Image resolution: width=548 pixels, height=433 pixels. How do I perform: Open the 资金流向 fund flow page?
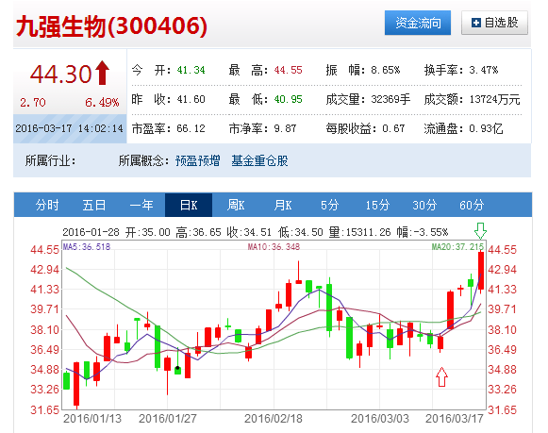click(418, 23)
